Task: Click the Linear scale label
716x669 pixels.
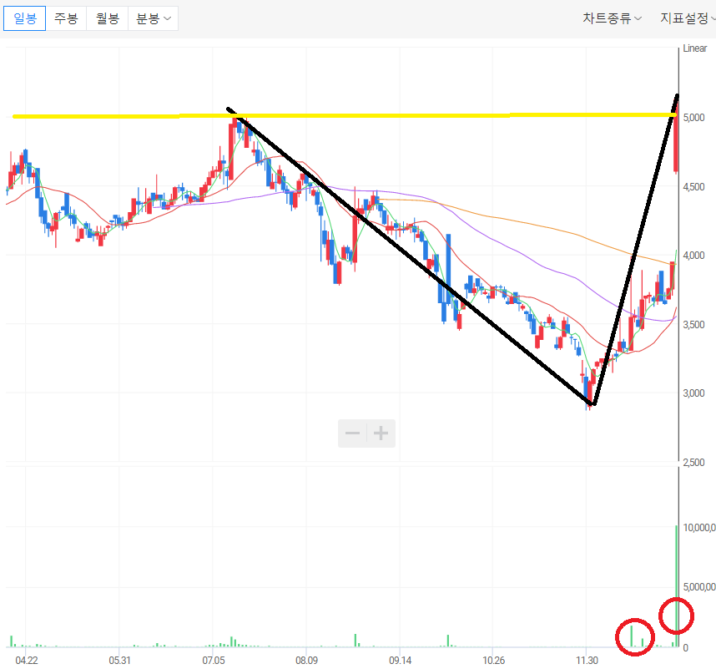Action: [694, 48]
